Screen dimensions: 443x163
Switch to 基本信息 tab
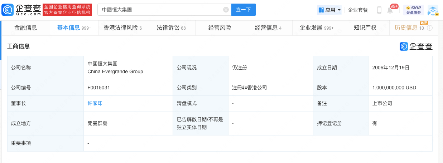click(74, 28)
